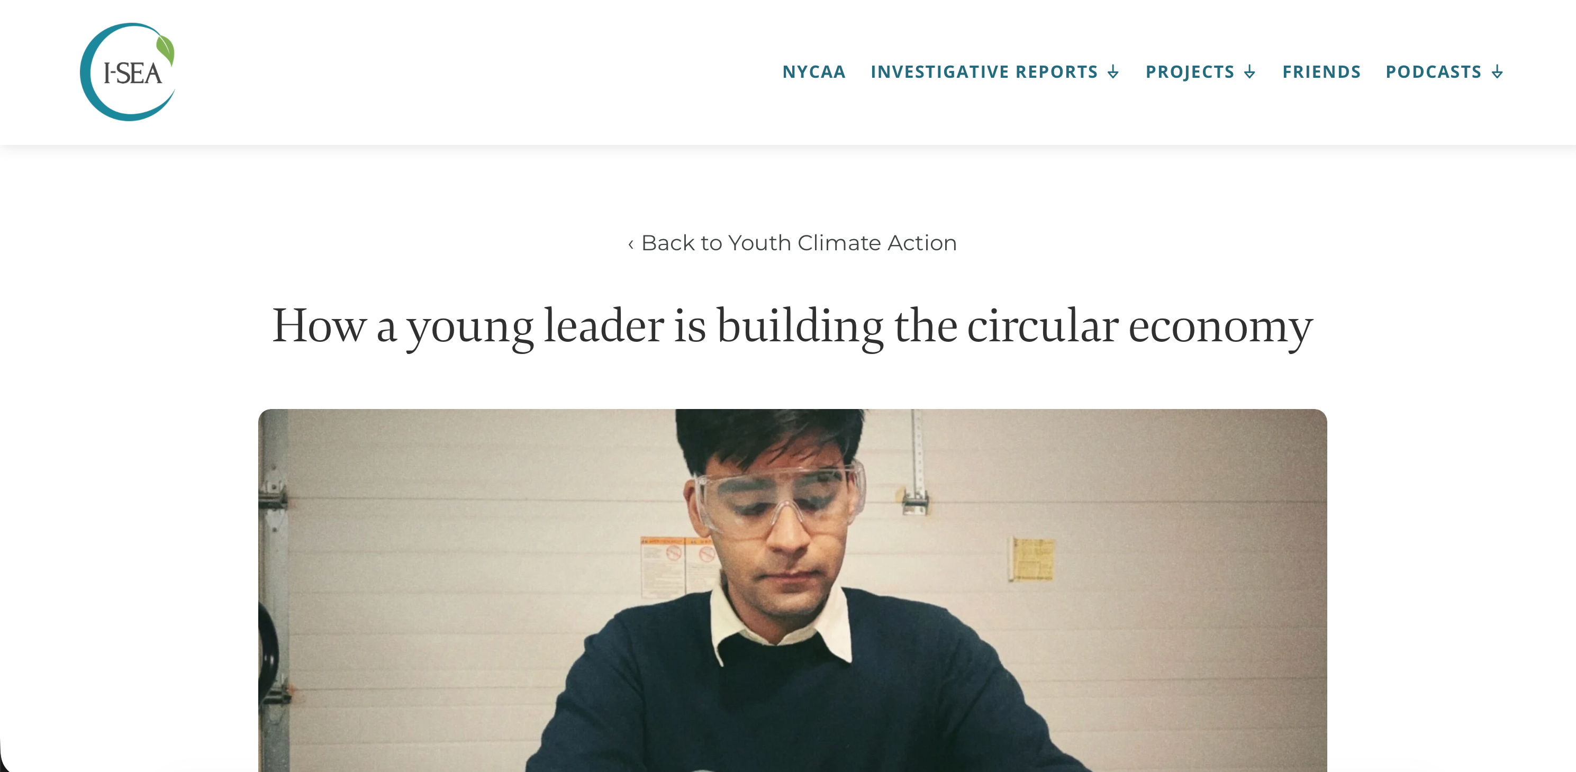The width and height of the screenshot is (1576, 772).
Task: Click the green leaf on the I-SEA logo
Action: [165, 49]
